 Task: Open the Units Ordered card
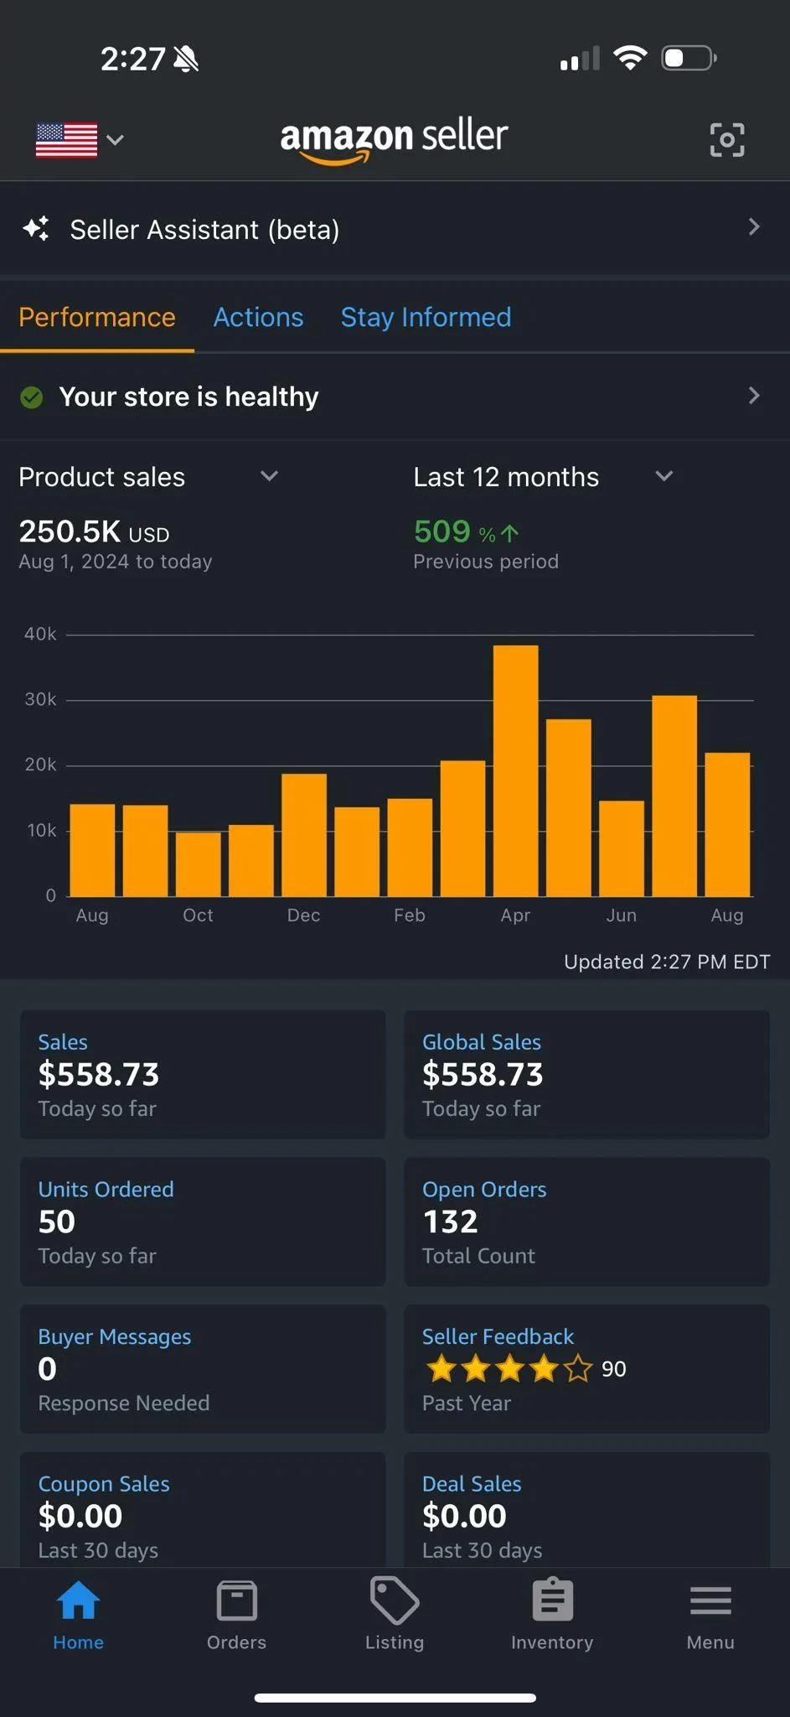203,1222
